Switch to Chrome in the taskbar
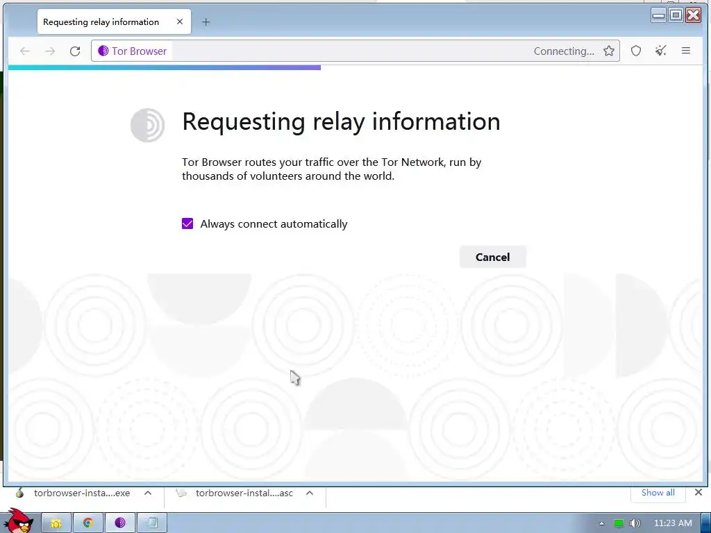 pyautogui.click(x=88, y=523)
